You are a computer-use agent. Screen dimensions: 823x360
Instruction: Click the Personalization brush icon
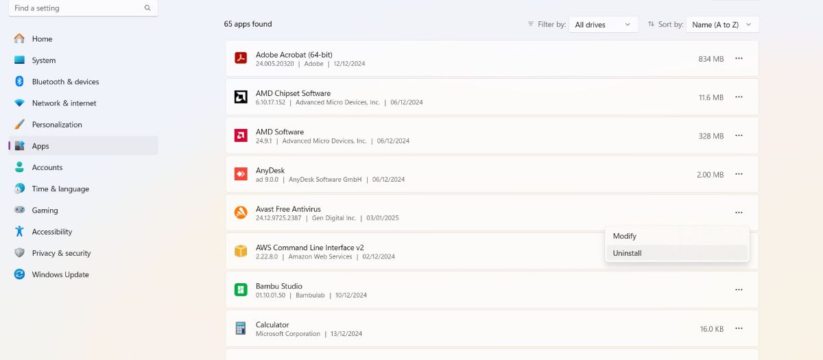pyautogui.click(x=19, y=124)
